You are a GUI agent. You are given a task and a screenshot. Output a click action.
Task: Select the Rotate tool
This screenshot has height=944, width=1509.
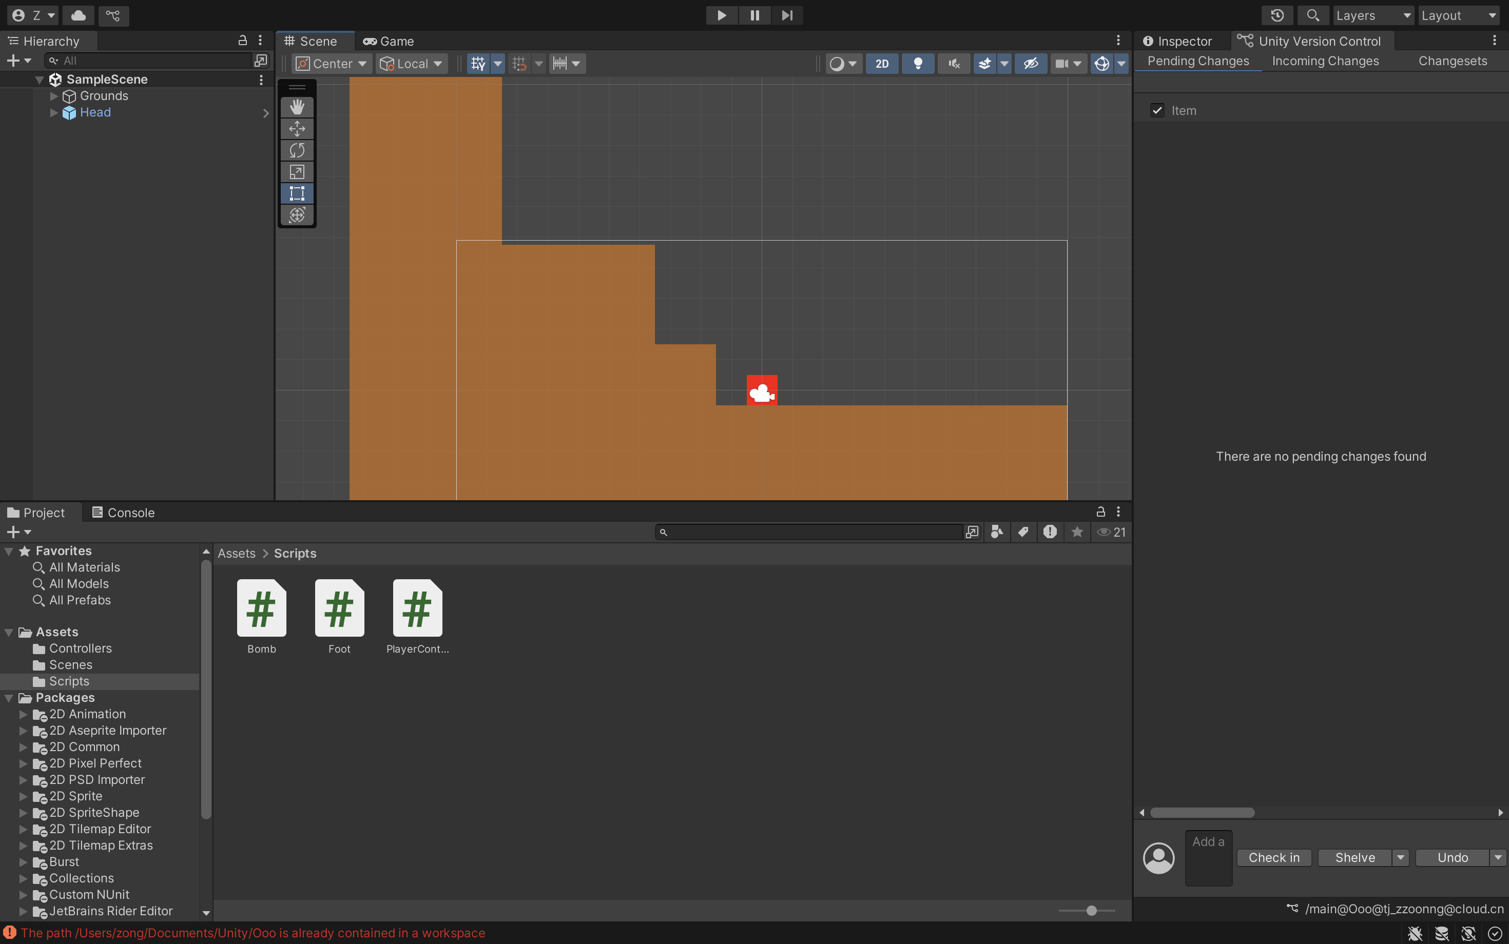coord(297,150)
